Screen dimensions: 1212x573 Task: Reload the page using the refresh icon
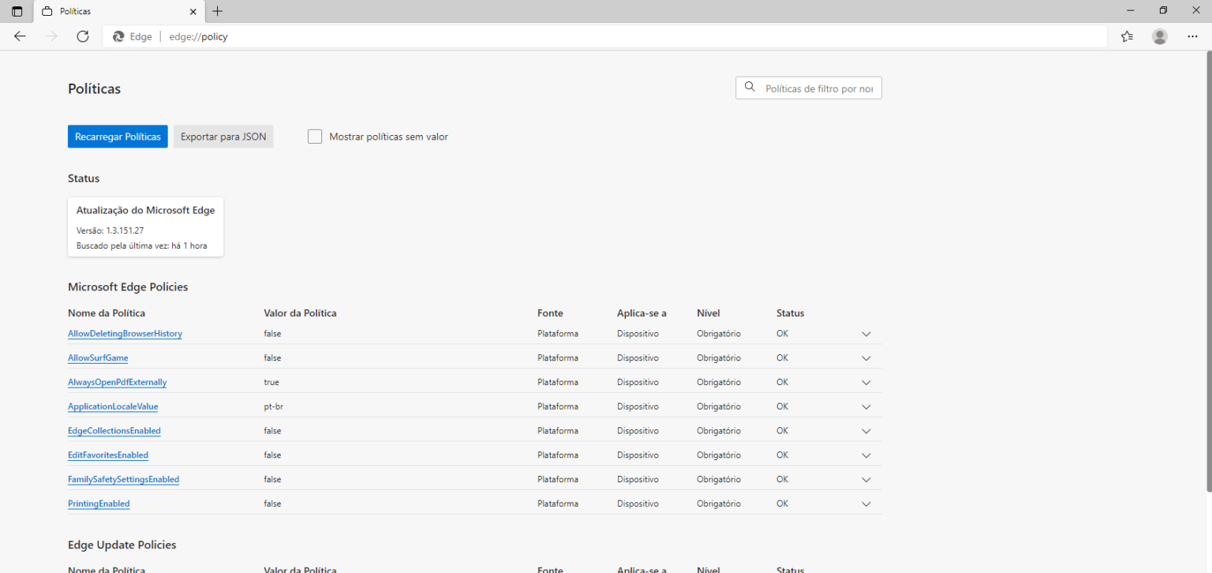(82, 36)
